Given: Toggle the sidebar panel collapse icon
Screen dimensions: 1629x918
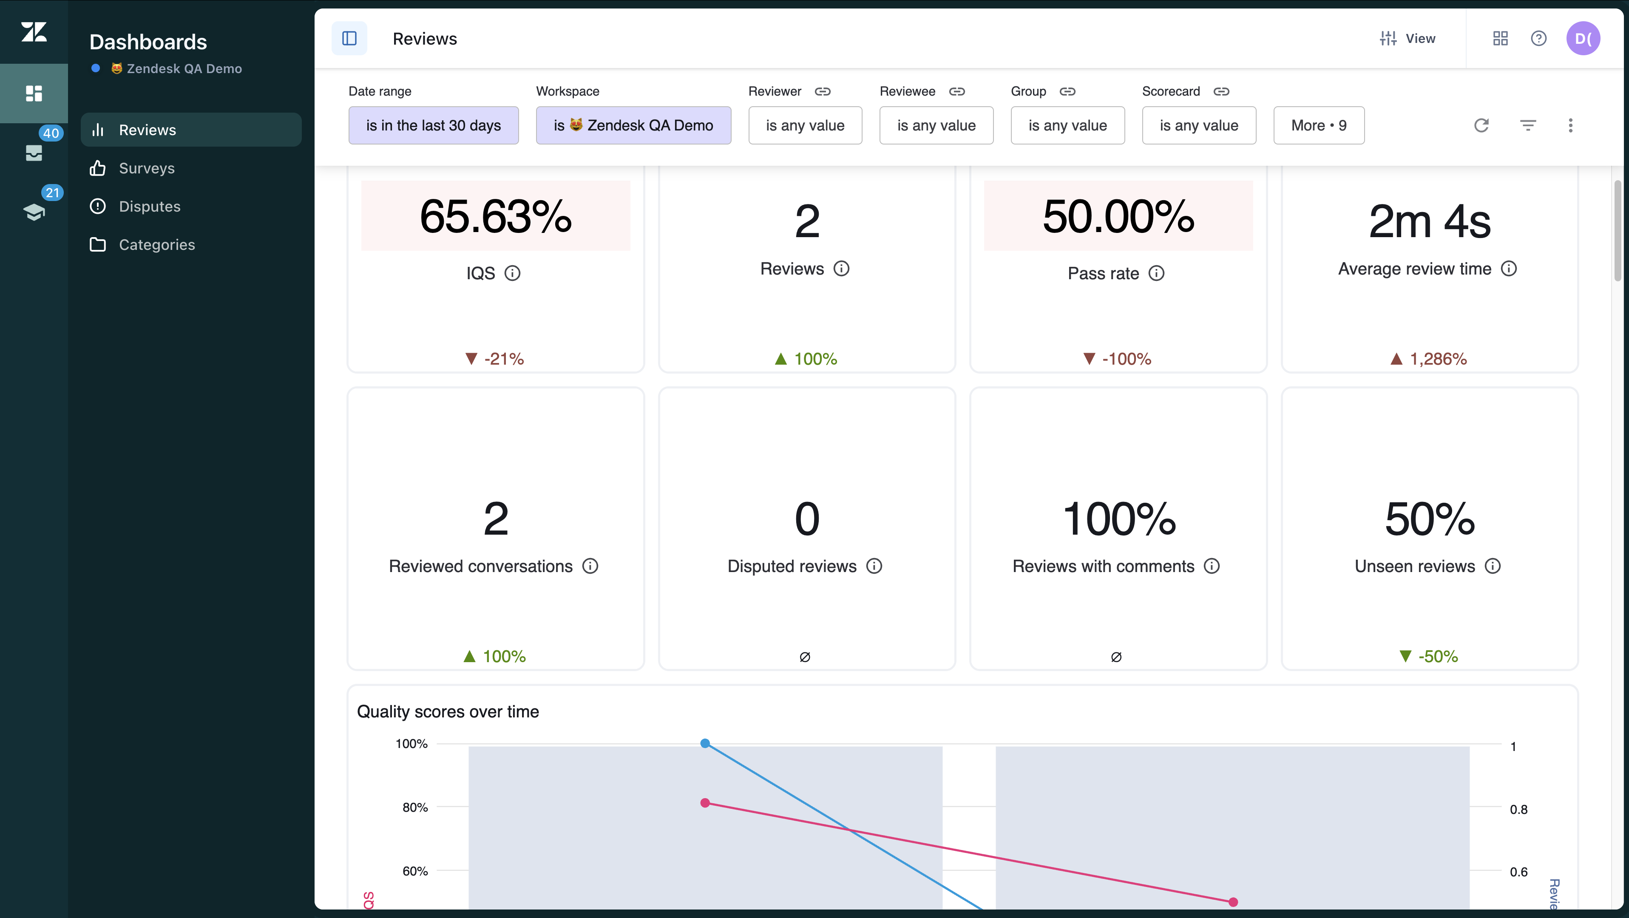Looking at the screenshot, I should 349,39.
